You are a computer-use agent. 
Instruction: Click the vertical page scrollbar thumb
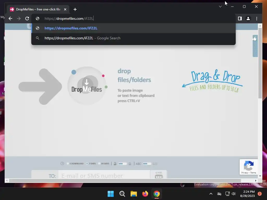tap(260, 63)
